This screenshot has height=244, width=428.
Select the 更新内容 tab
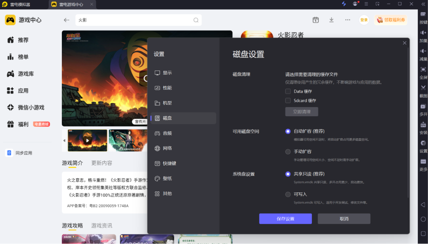[x=102, y=163]
